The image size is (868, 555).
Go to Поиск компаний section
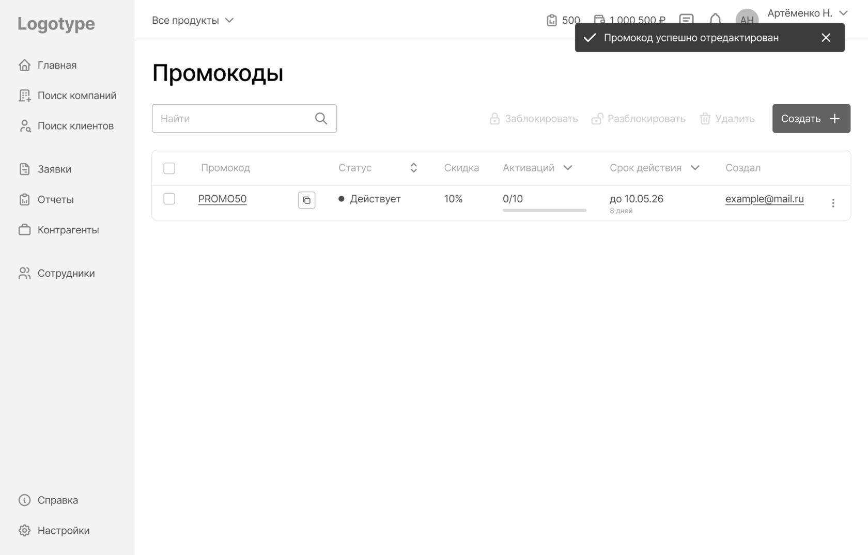[67, 96]
